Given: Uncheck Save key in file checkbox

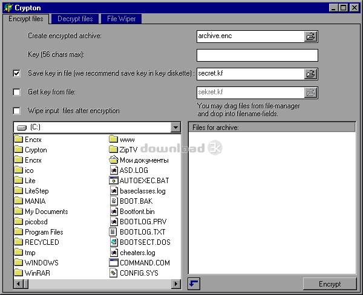Looking at the screenshot, I should coord(16,74).
